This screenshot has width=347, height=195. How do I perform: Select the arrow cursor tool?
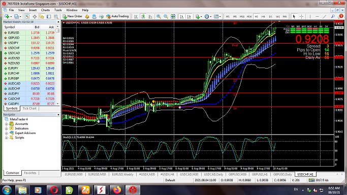(x=294, y=16)
